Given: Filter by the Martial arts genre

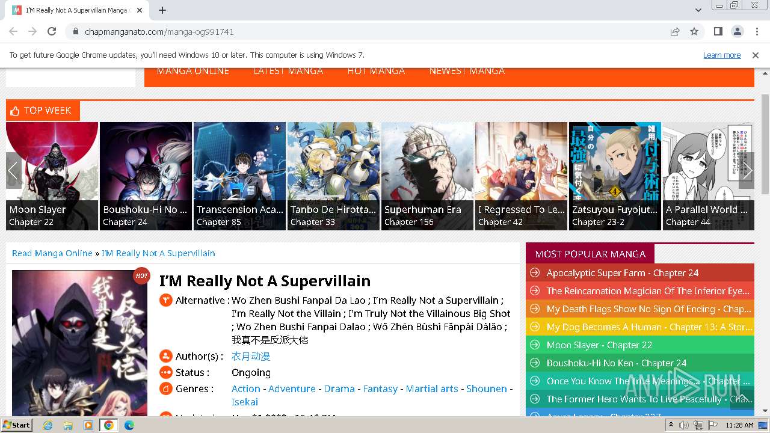Looking at the screenshot, I should (432, 389).
